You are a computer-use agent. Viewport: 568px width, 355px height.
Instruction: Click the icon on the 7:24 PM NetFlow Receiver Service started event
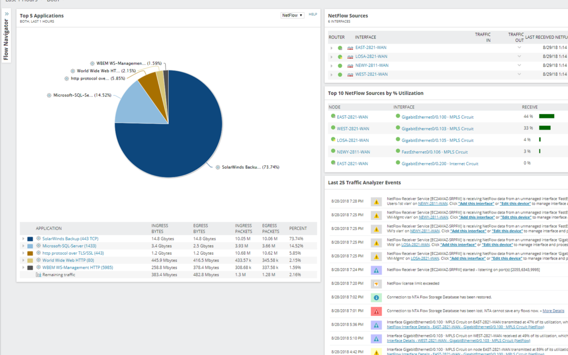(x=377, y=270)
